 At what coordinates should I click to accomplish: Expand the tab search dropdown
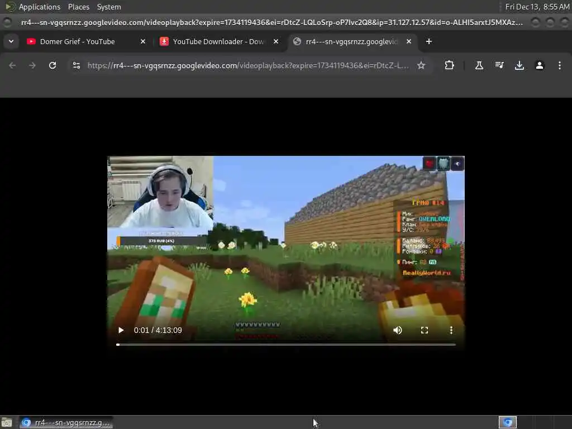11,41
